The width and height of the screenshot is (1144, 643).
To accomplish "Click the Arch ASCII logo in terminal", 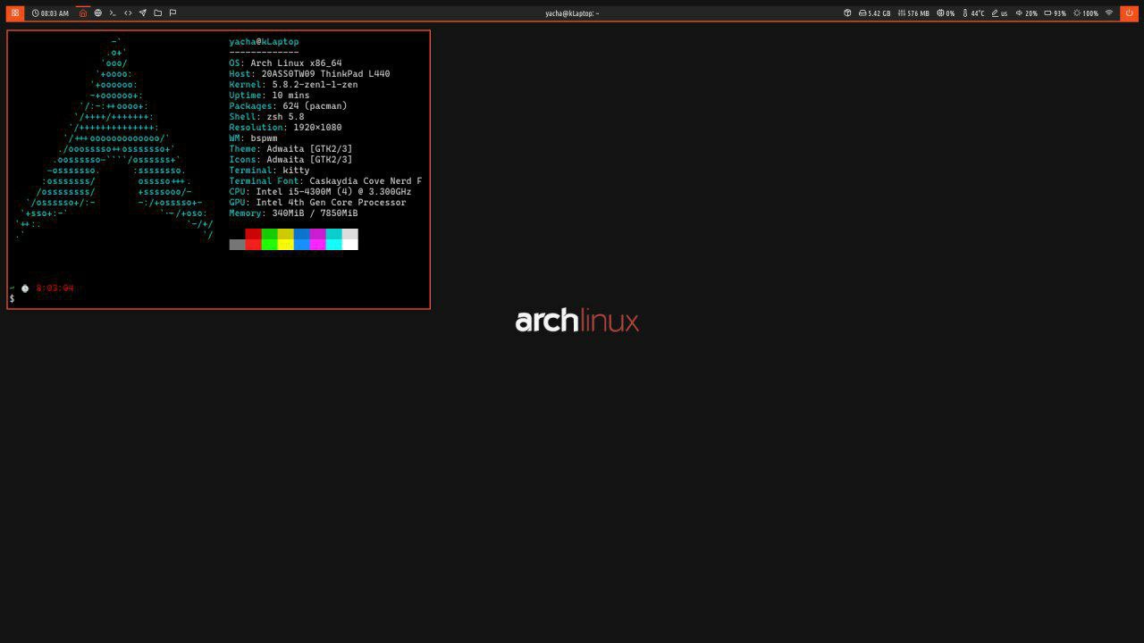I will [x=114, y=138].
